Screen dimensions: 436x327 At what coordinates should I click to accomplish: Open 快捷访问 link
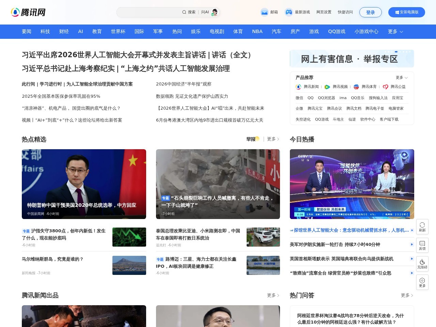pos(345,12)
